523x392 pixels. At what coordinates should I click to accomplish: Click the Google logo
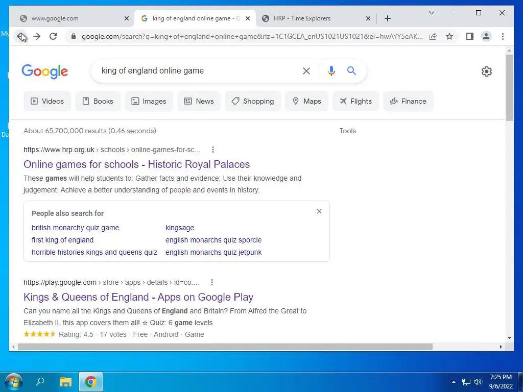45,71
